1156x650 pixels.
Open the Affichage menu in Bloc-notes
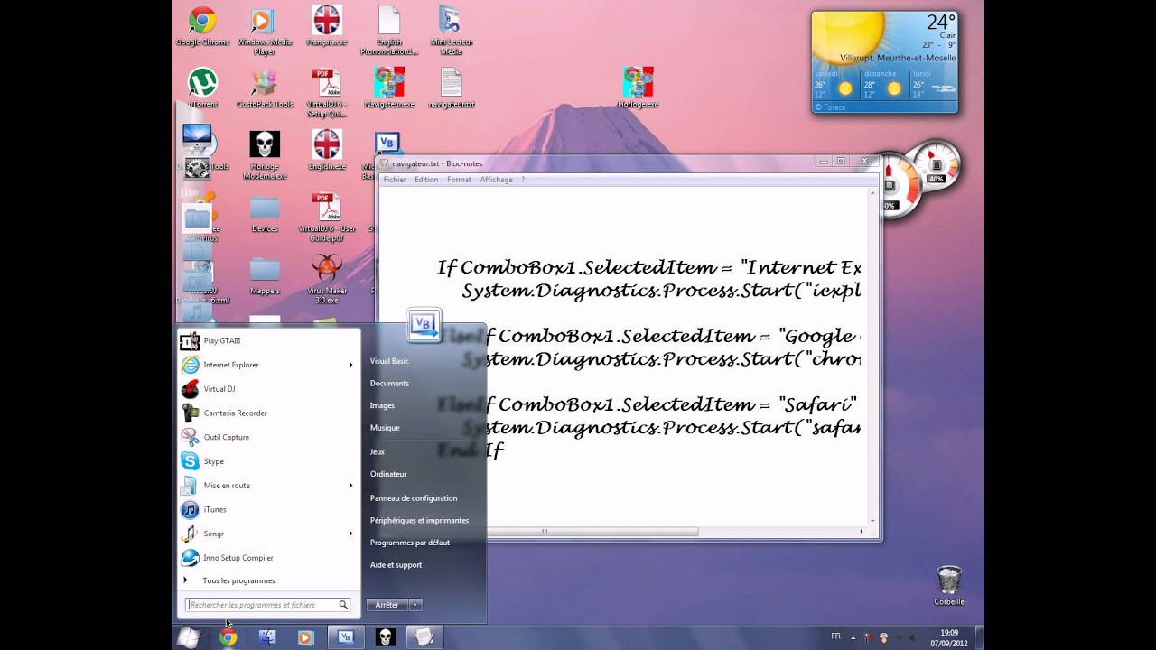[x=496, y=180]
